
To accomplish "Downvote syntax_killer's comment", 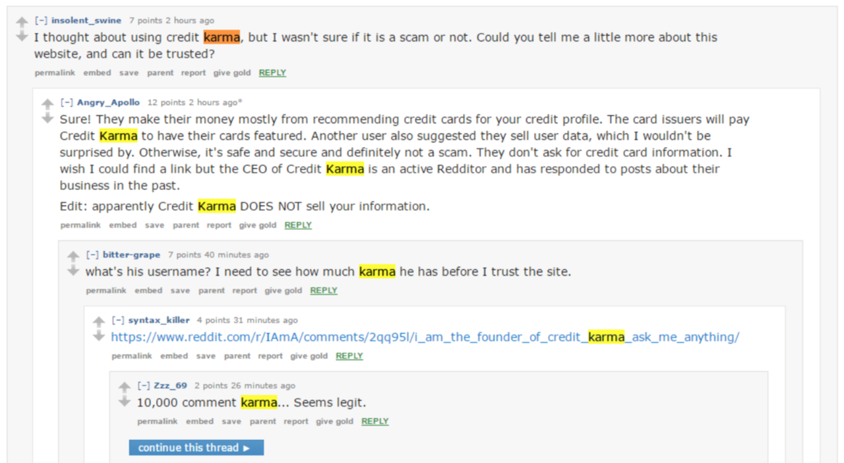I will tap(99, 336).
